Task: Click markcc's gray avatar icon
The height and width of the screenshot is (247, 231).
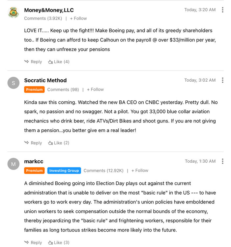Action: [14, 164]
